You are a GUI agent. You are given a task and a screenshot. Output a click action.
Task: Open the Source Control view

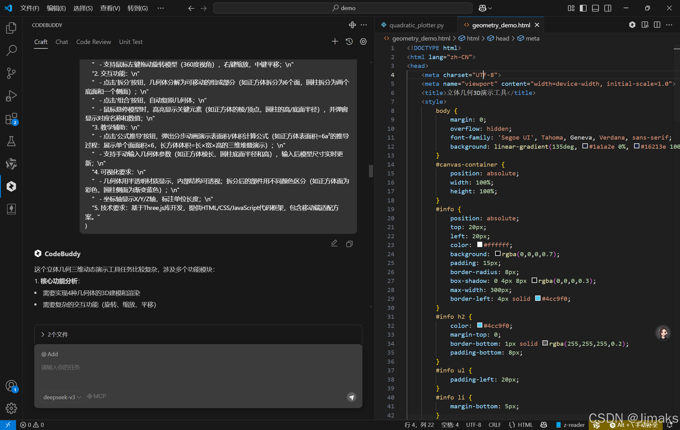tap(11, 73)
